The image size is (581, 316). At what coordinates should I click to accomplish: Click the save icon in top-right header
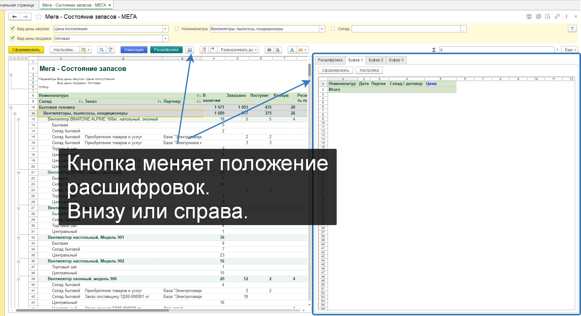[x=529, y=17]
